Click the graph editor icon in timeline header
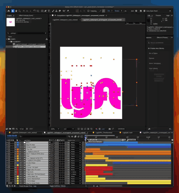The height and width of the screenshot is (193, 179). [x=82, y=137]
